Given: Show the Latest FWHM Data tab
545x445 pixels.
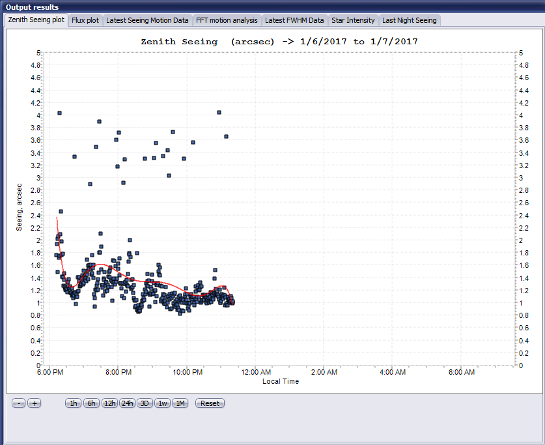Looking at the screenshot, I should point(294,20).
